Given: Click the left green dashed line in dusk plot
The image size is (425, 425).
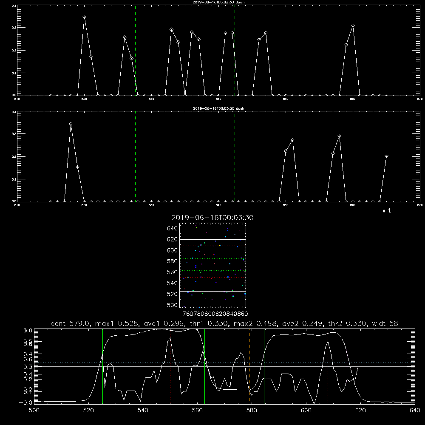Looking at the screenshot, I should [135, 157].
